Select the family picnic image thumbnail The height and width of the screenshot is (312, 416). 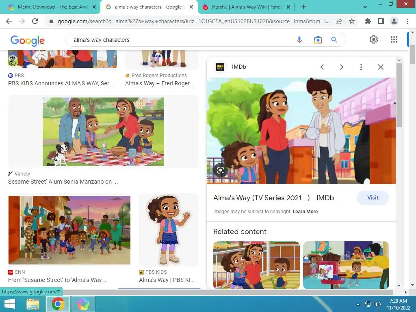(x=103, y=132)
